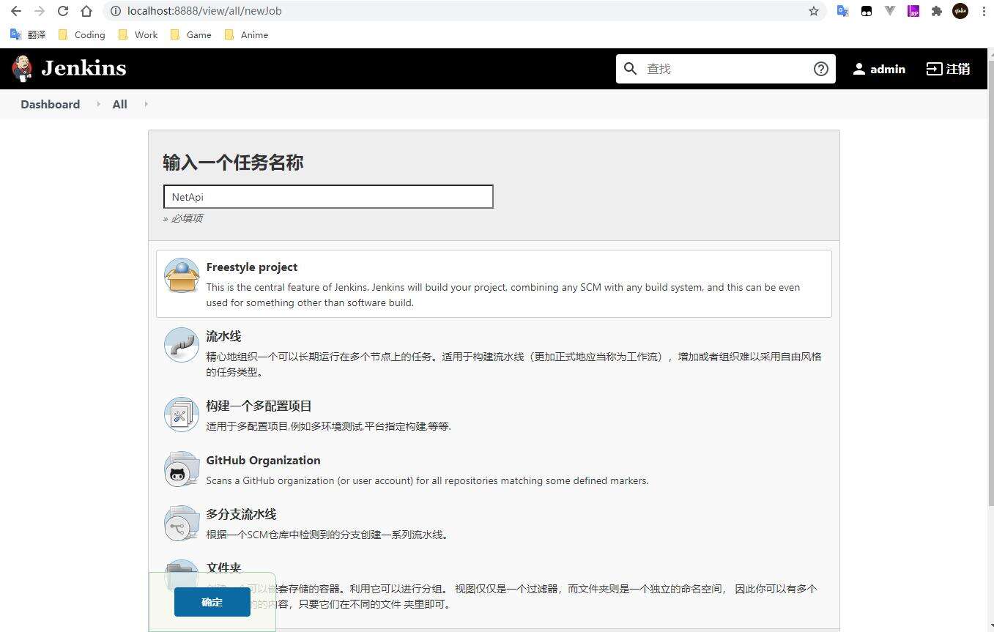This screenshot has width=994, height=632.
Task: Open the admin user page
Action: coord(879,69)
